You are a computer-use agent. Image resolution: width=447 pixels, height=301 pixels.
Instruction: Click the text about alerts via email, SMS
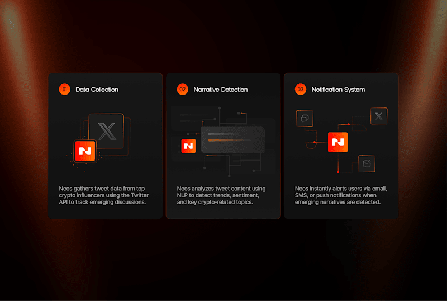click(x=341, y=195)
